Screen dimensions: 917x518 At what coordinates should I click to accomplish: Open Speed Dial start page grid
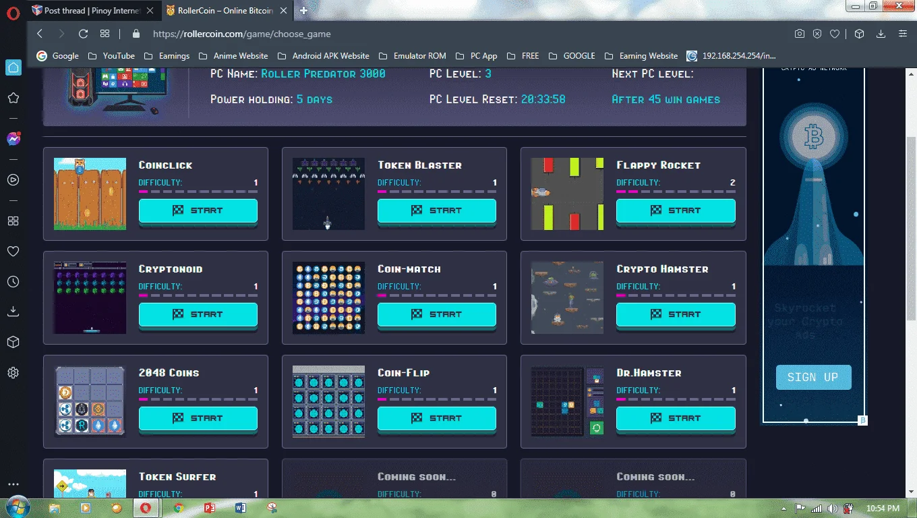105,34
